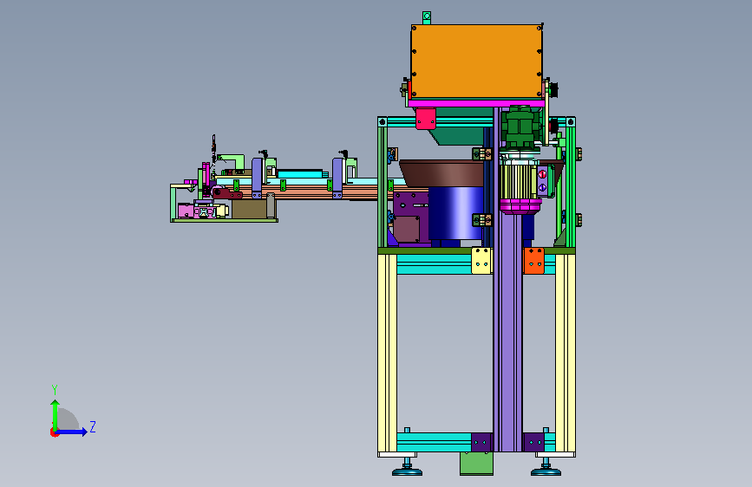Select the magenta plate beneath orange hopper
Image resolution: width=752 pixels, height=487 pixels.
click(476, 103)
